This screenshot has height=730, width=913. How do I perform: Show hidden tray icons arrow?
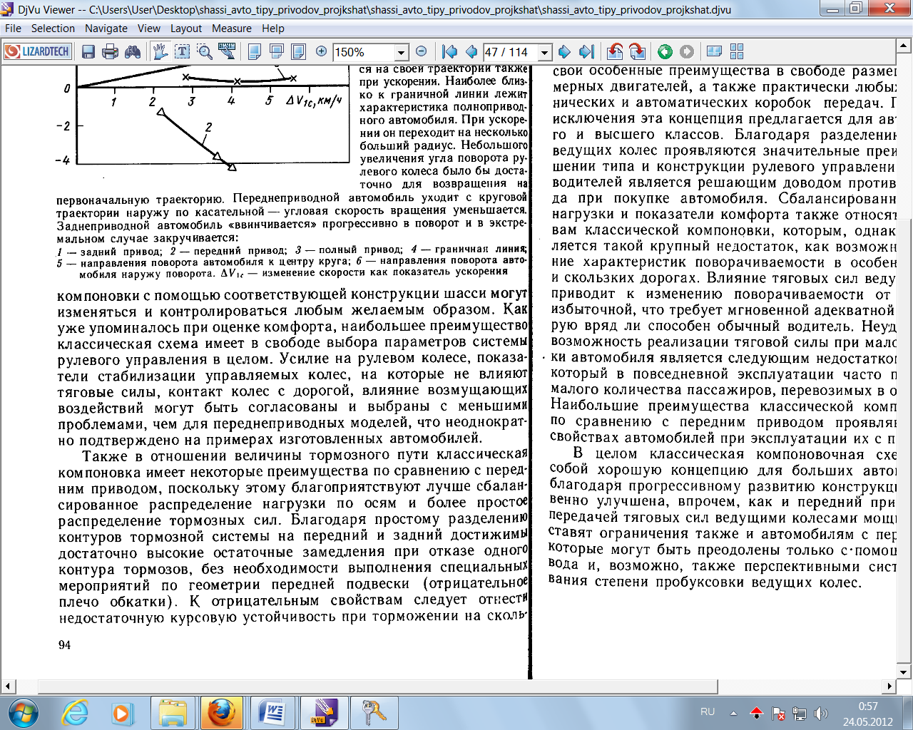click(x=733, y=713)
